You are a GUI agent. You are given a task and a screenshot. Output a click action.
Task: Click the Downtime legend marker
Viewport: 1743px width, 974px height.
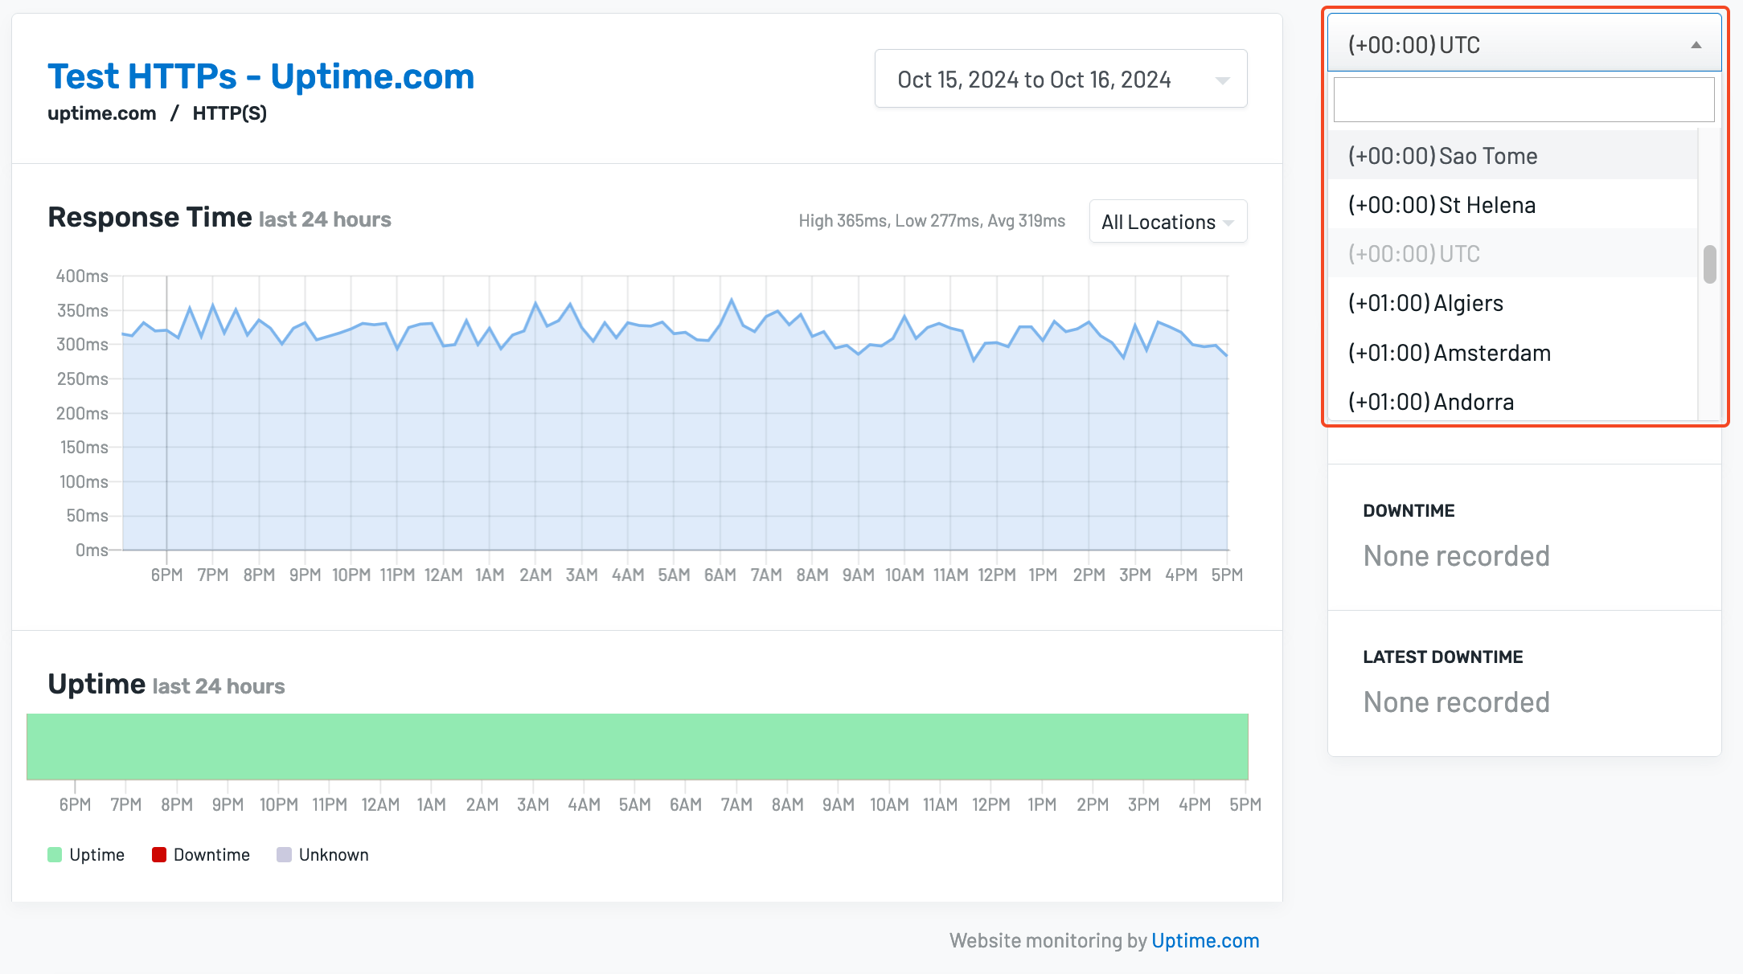pos(159,854)
